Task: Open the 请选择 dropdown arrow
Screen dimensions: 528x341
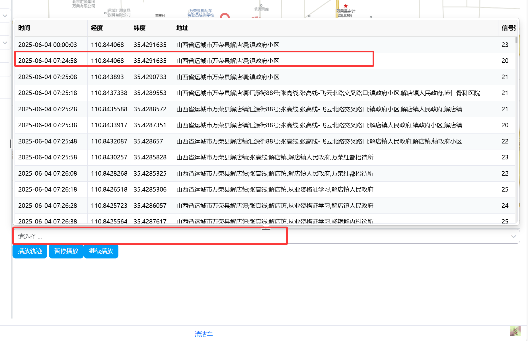Action: click(x=513, y=237)
